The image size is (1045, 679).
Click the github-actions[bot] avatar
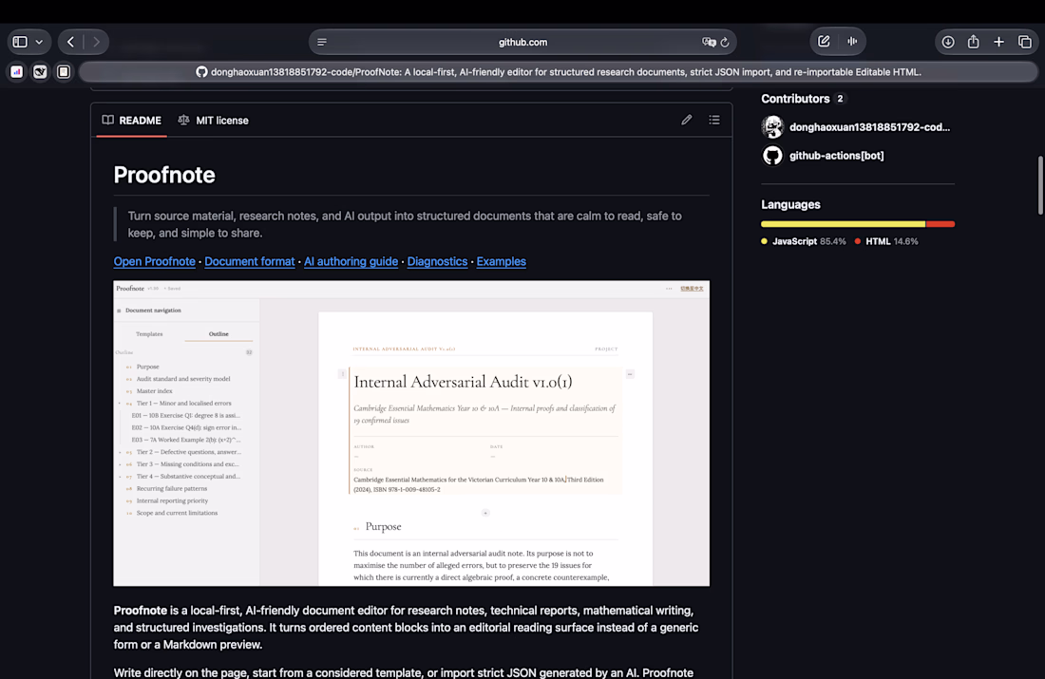pyautogui.click(x=772, y=155)
